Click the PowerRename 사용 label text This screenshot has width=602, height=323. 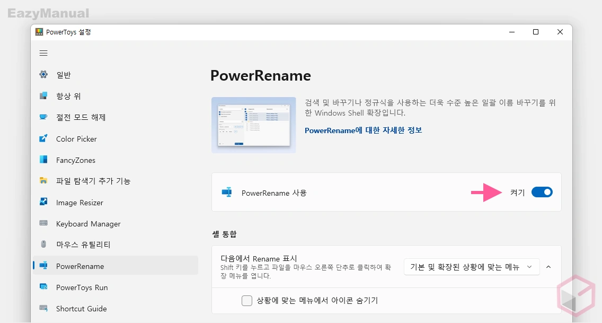[x=274, y=193]
